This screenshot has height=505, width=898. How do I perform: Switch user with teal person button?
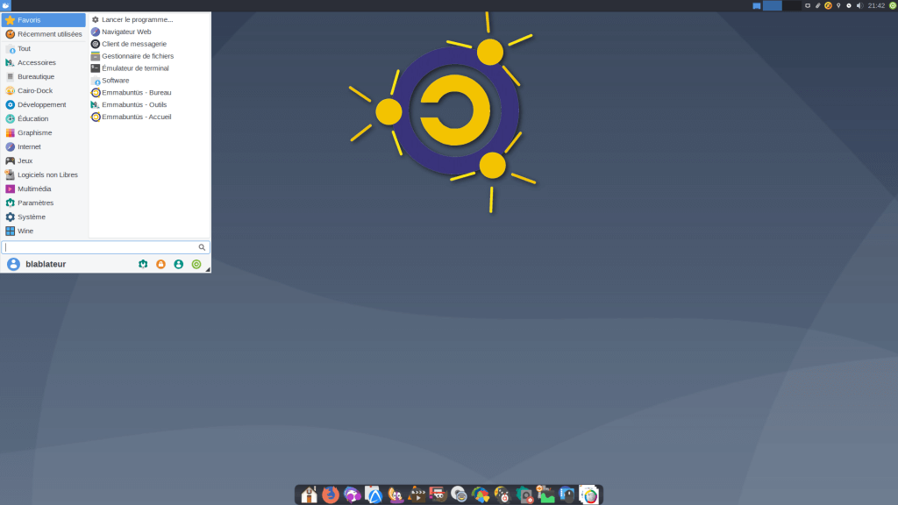pos(179,264)
